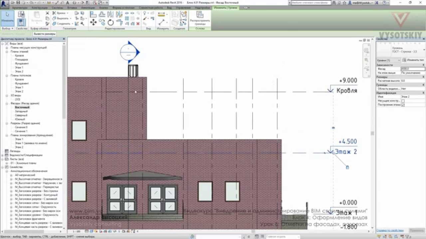
Task: Open the Архитектура ribbon tab
Action: tap(20, 7)
